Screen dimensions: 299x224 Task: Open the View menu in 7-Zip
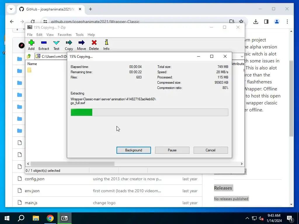50,35
